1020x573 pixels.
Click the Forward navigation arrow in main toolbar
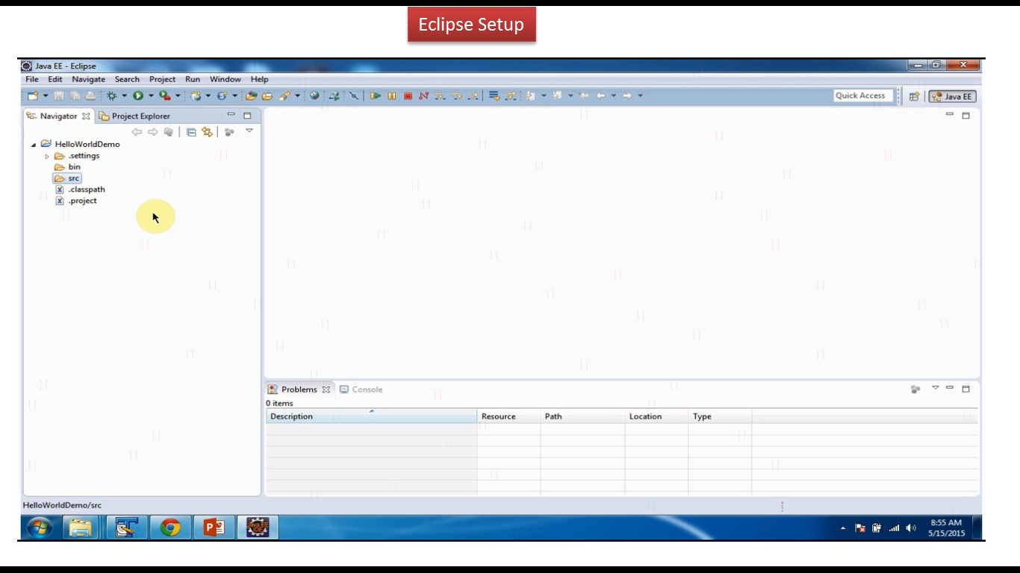[x=627, y=95]
